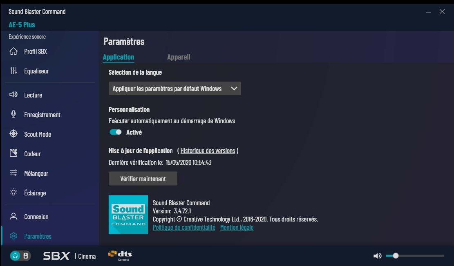The width and height of the screenshot is (454, 266).
Task: Disable automatic startup Activé toggle
Action: pyautogui.click(x=116, y=132)
